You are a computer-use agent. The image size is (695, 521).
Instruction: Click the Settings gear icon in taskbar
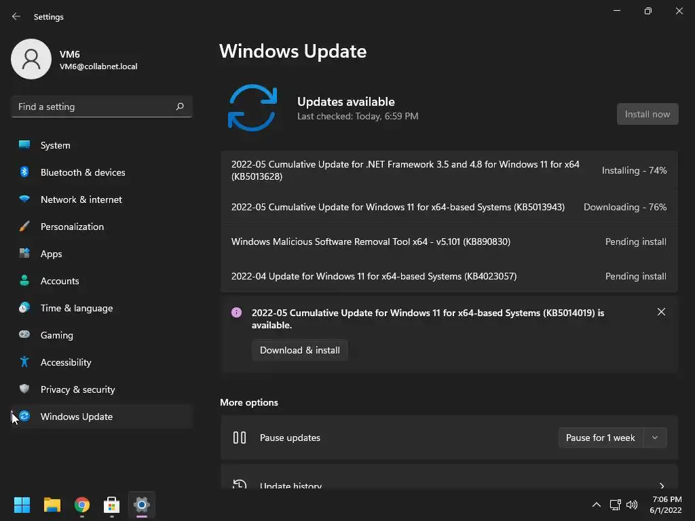tap(142, 505)
